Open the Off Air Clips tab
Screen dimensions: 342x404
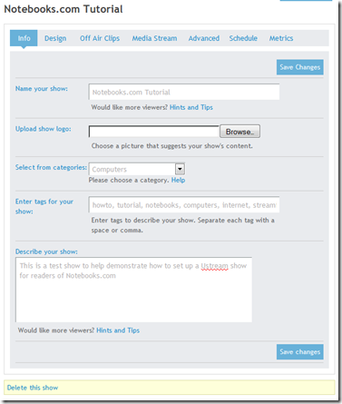(100, 38)
